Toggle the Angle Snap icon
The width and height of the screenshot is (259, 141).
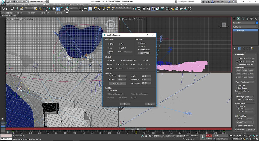click(99, 9)
